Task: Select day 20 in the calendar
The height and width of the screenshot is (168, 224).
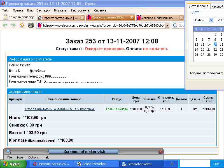Action: (202, 50)
